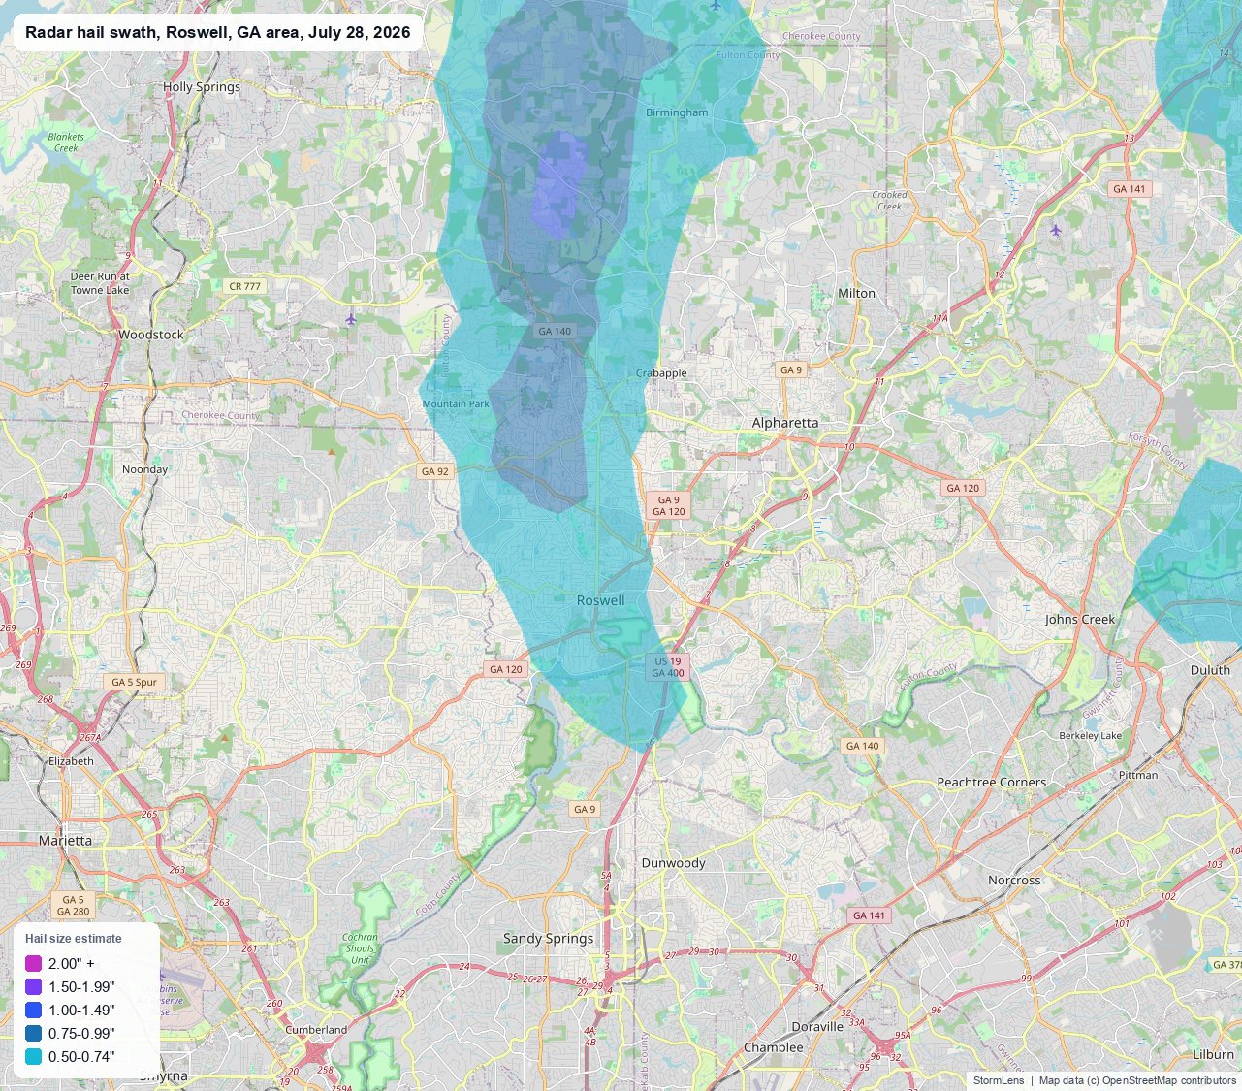The image size is (1242, 1091).
Task: Click the "Hail size estimate" legend heading
Action: 74,938
